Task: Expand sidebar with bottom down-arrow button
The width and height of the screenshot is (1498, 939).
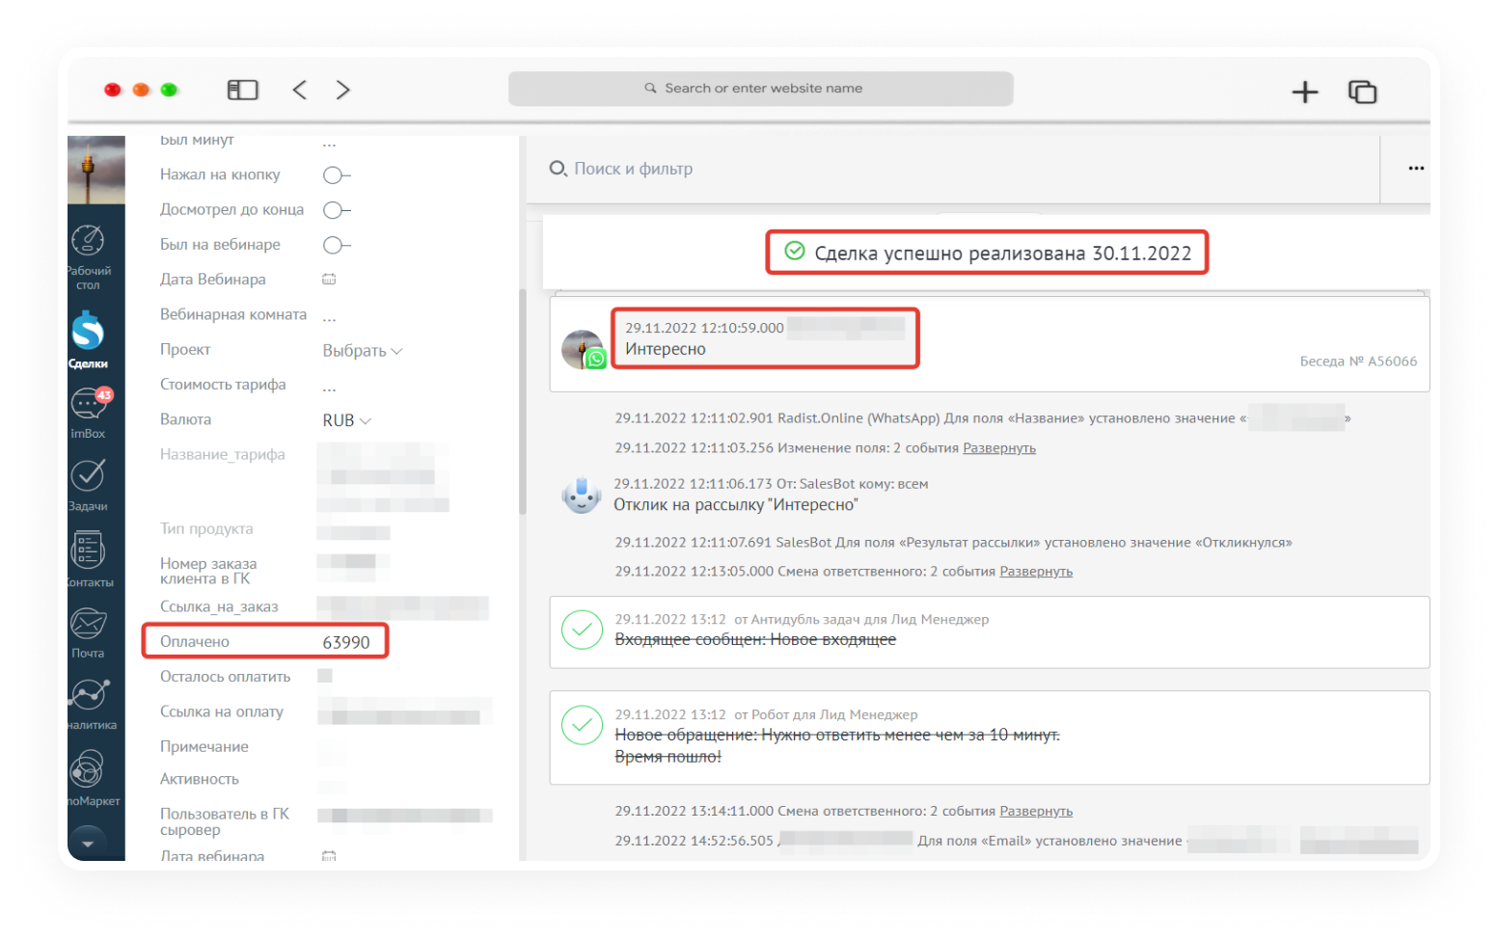Action: click(88, 843)
